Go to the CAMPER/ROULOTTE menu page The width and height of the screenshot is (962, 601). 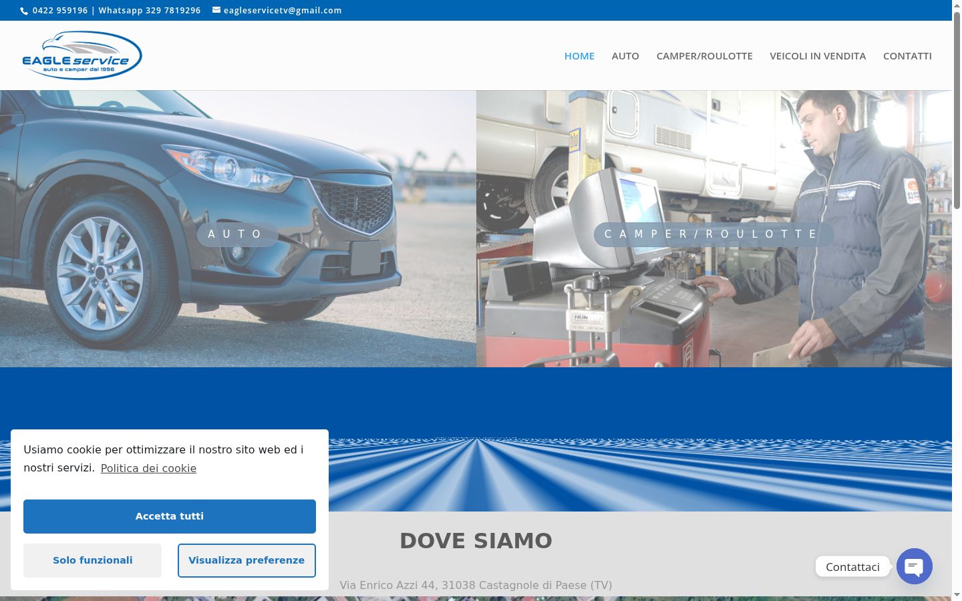pyautogui.click(x=704, y=56)
